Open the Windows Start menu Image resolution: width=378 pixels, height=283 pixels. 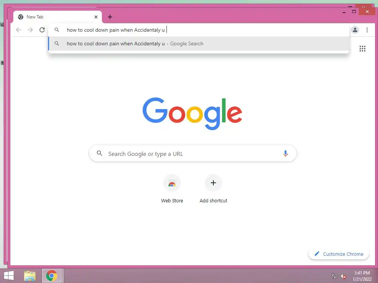[9, 276]
